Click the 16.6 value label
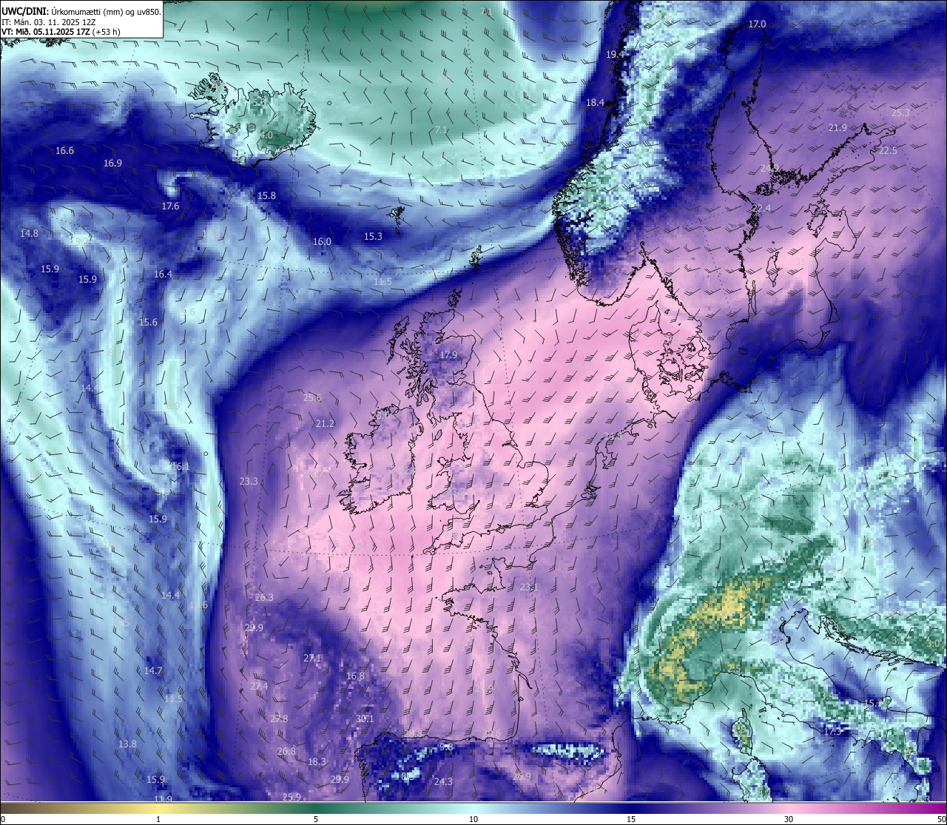The height and width of the screenshot is (825, 947). (64, 151)
